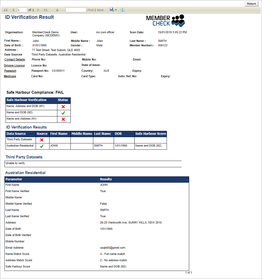Click the "Name and Address (N1)" row label
The image size is (262, 279).
(21, 119)
